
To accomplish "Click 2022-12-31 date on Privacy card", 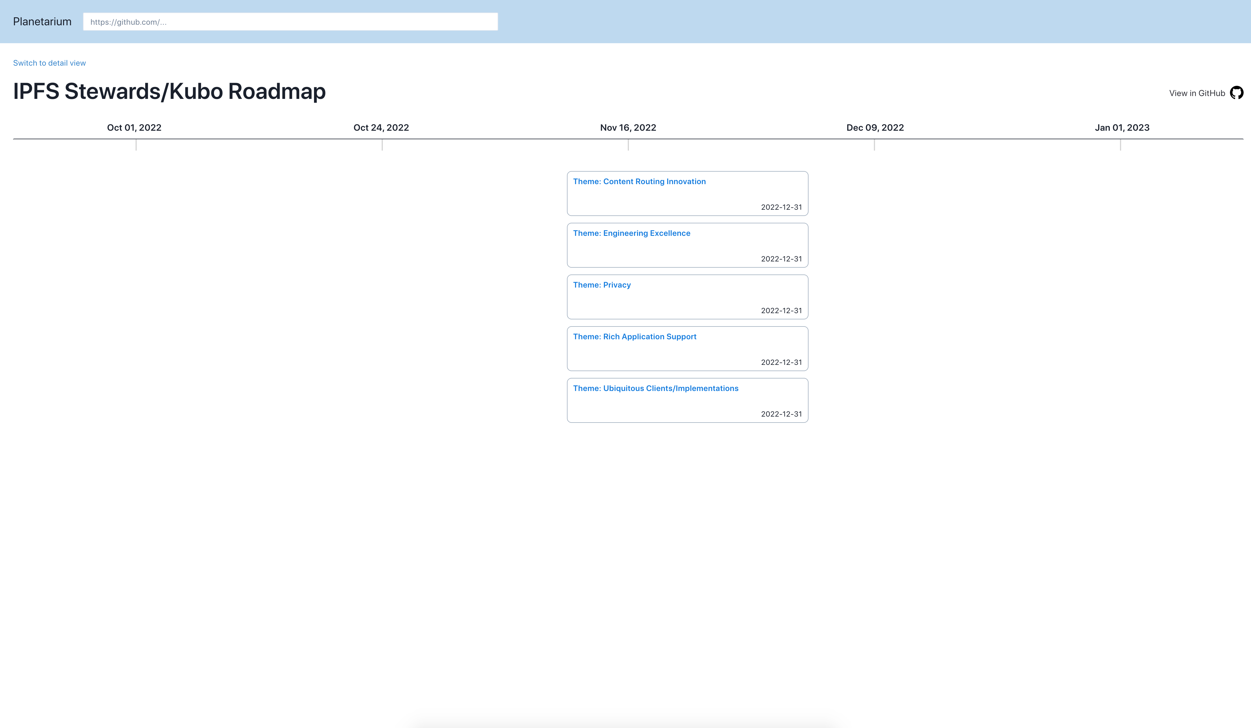I will 782,311.
